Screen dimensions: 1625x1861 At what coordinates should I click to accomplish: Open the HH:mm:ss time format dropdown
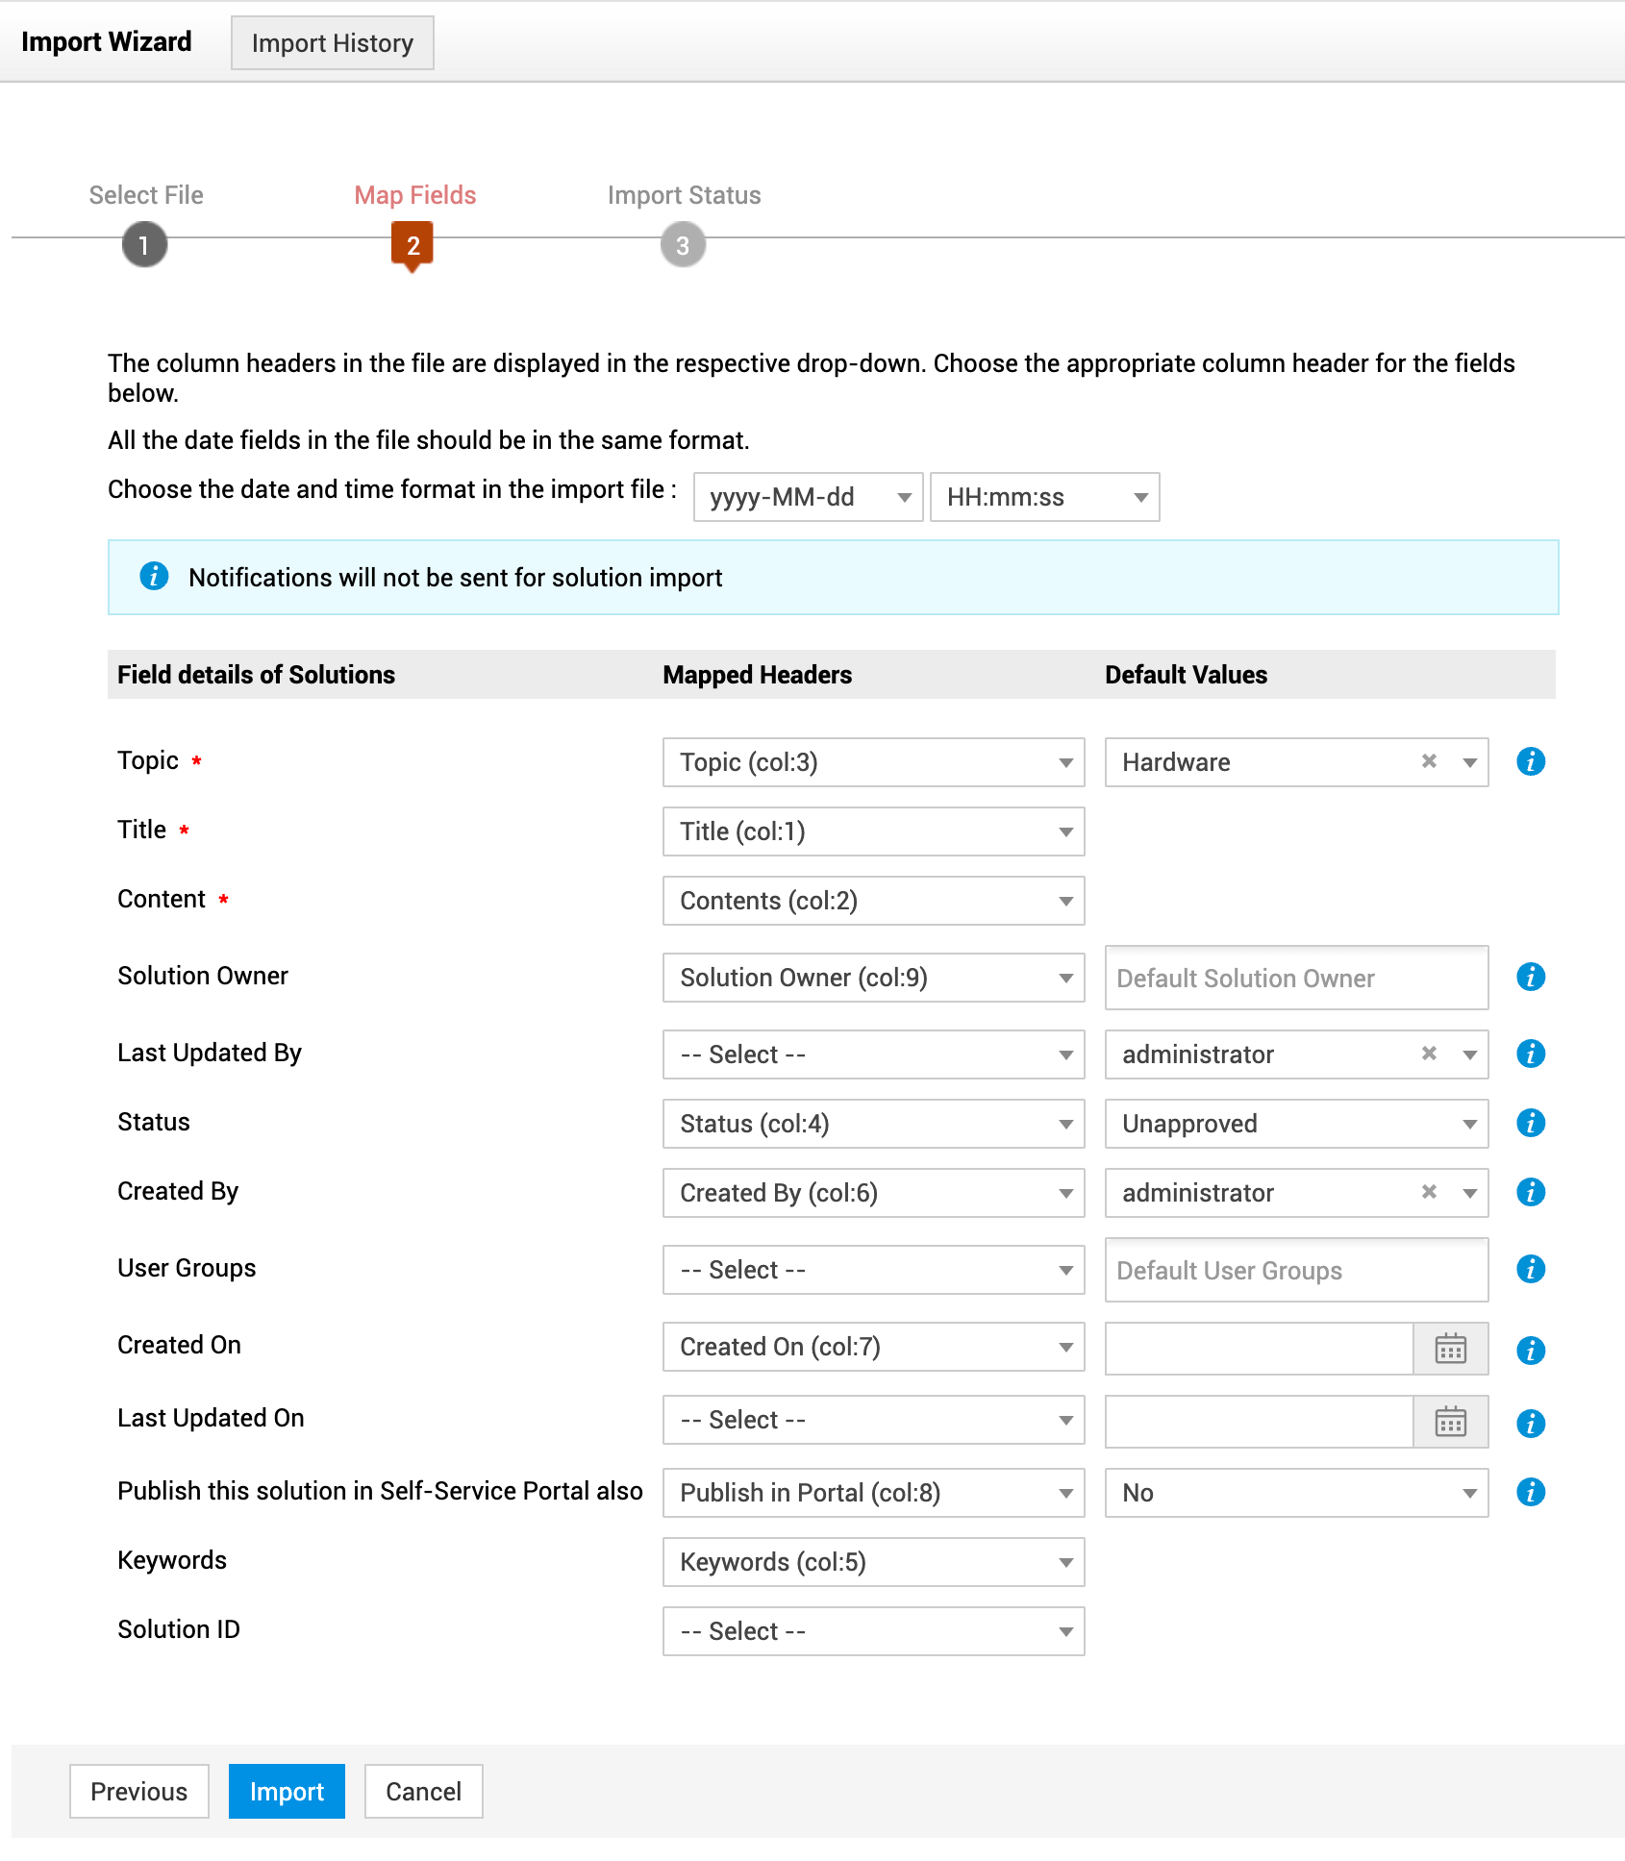pos(1044,497)
